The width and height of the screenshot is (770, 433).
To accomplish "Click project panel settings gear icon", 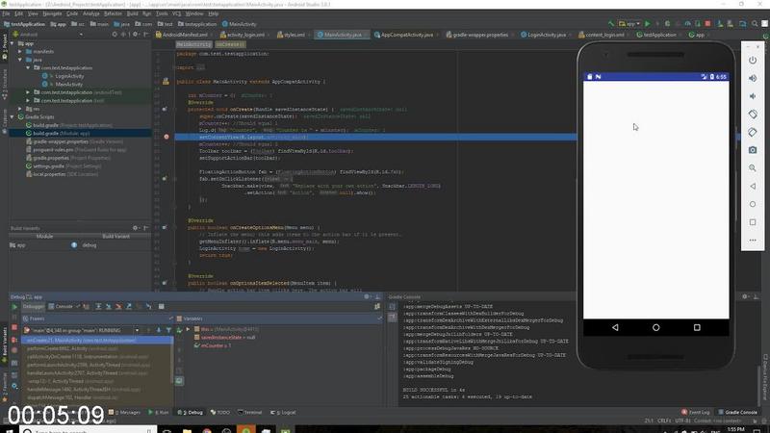I will tap(136, 35).
